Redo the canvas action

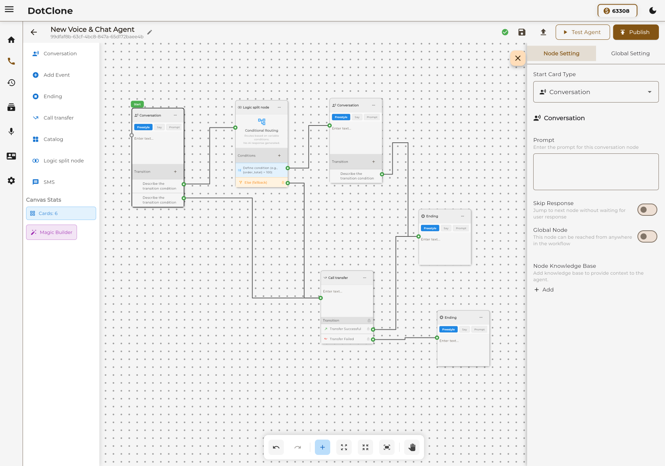[x=298, y=447]
